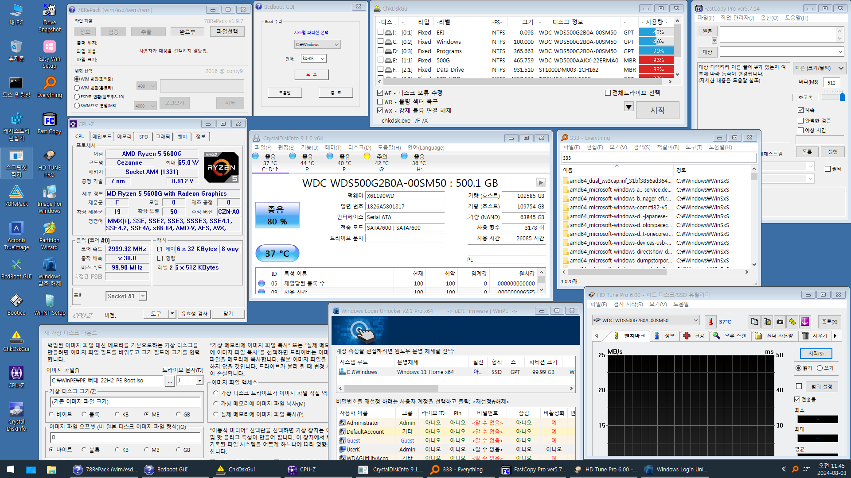Click HD Tune thermometer temperature icon
This screenshot has height=478, width=851.
pyautogui.click(x=711, y=321)
